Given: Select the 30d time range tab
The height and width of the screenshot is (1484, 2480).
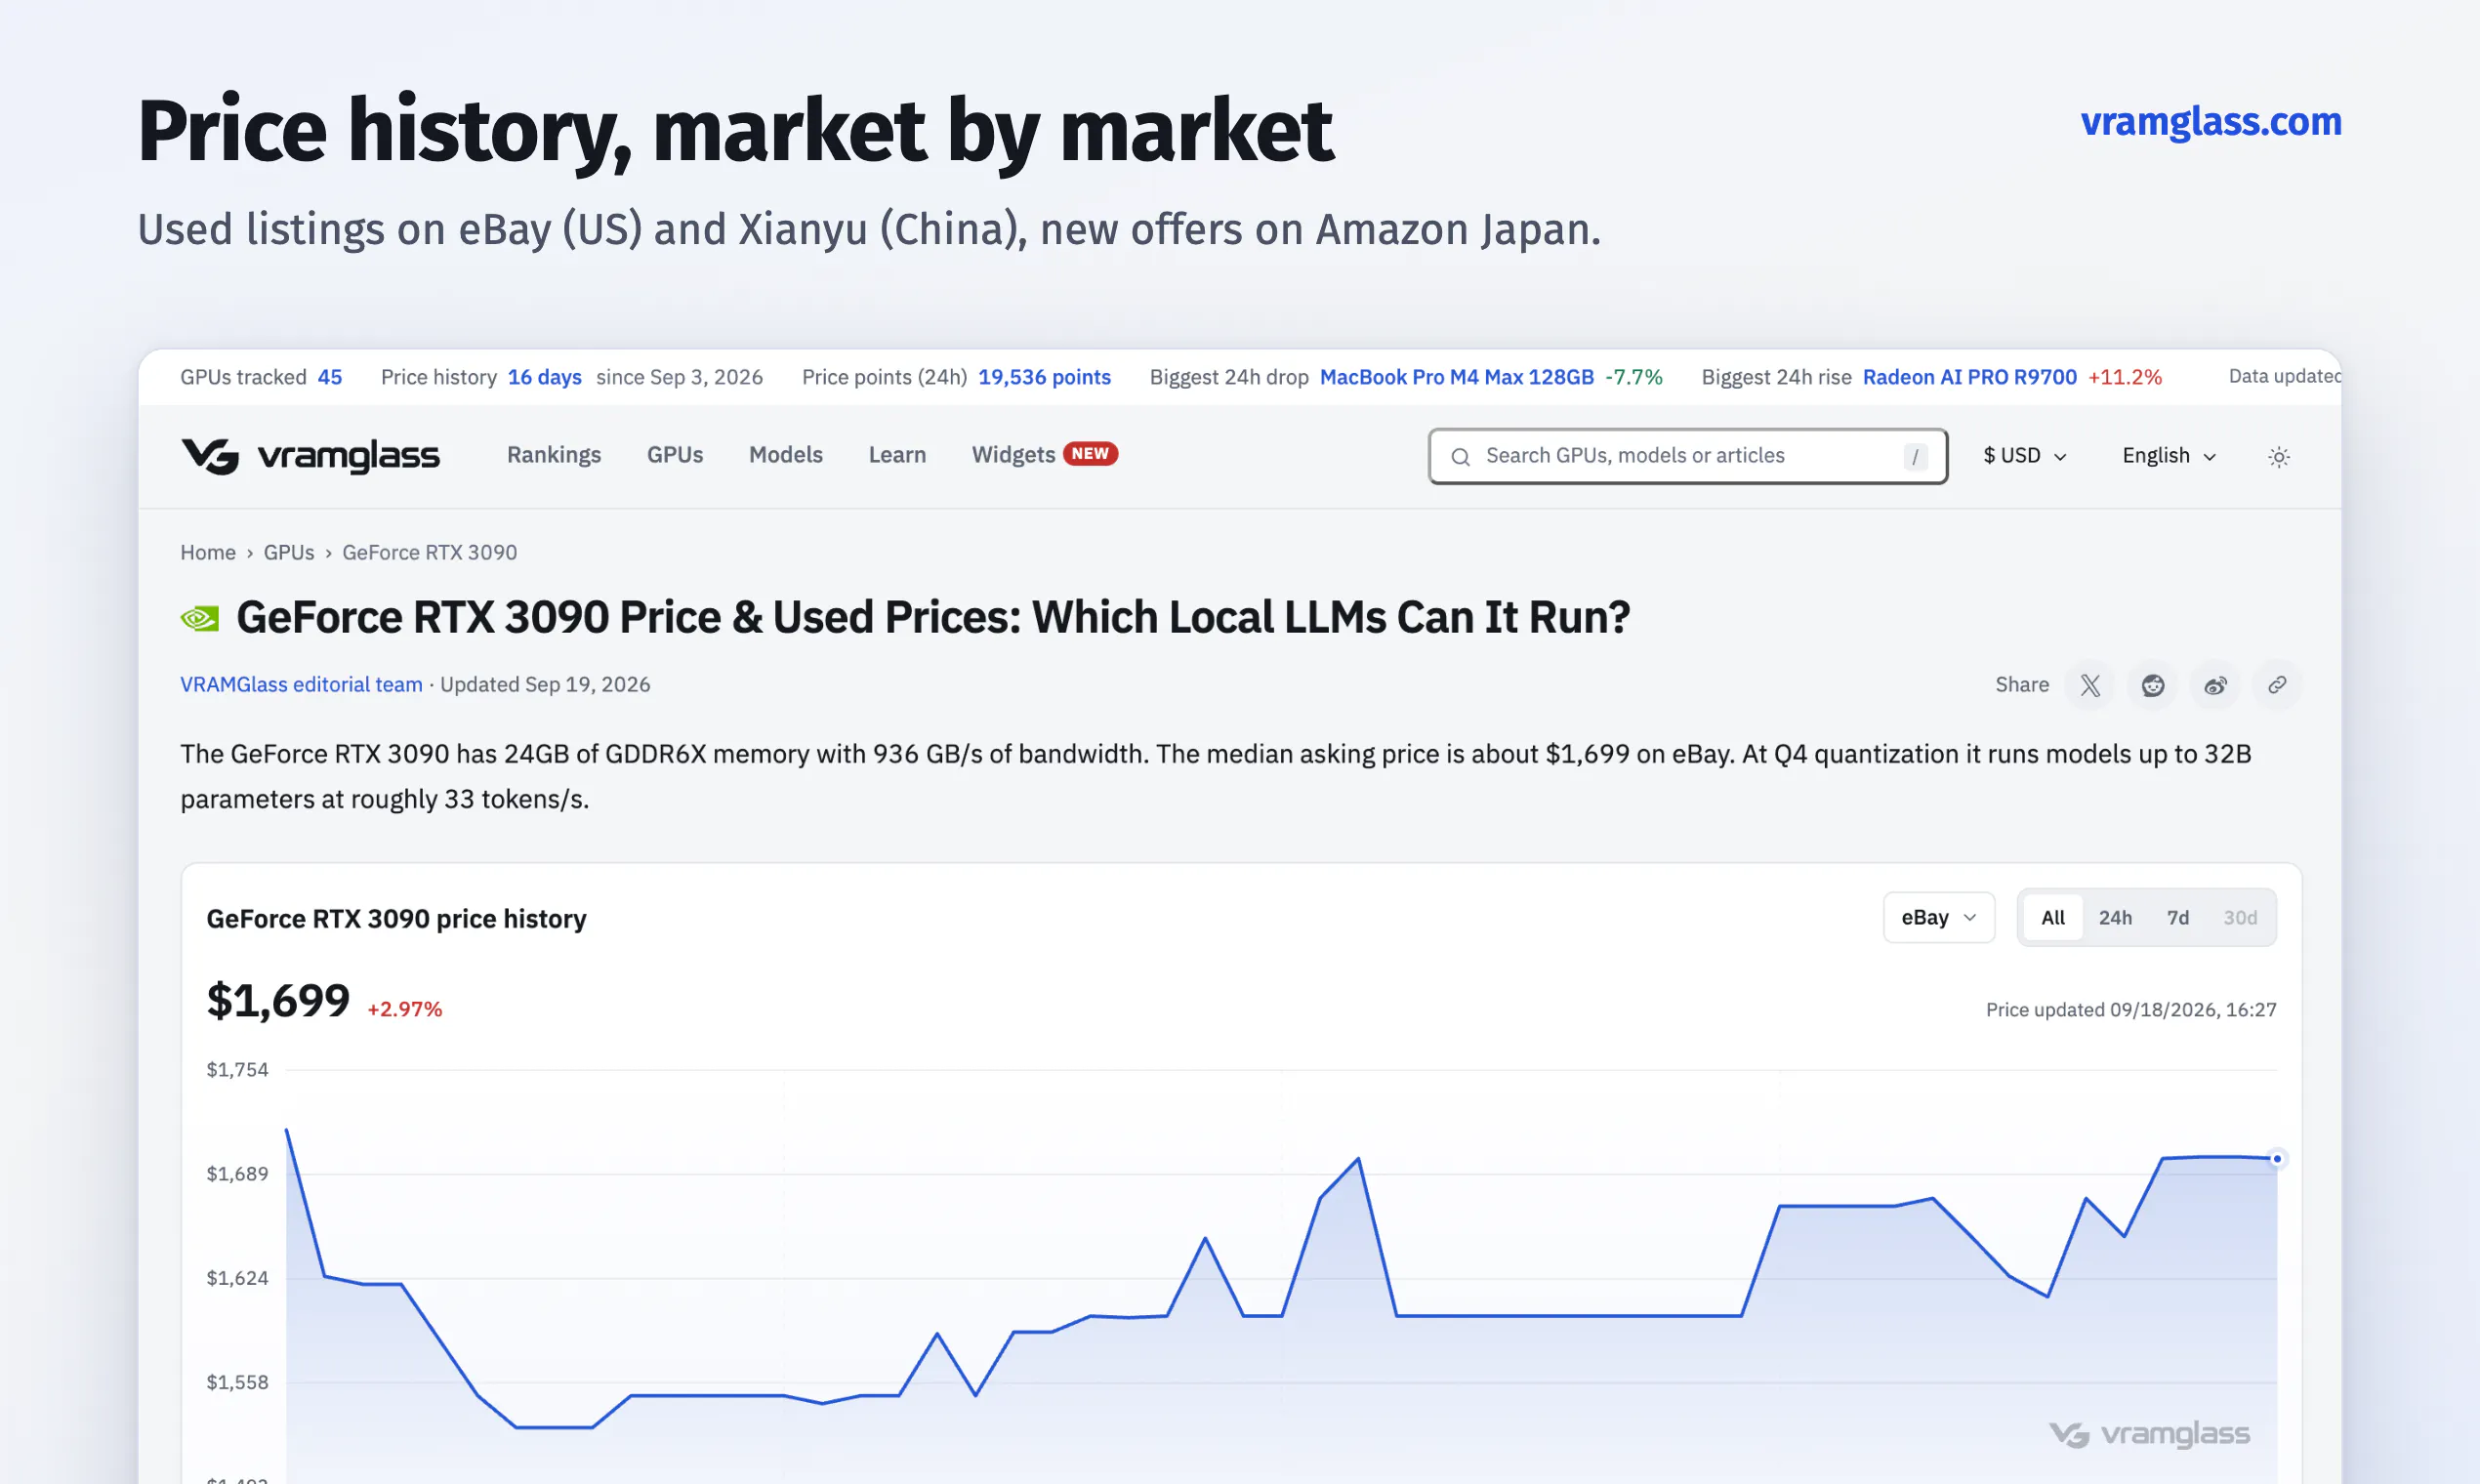Looking at the screenshot, I should 2240,918.
